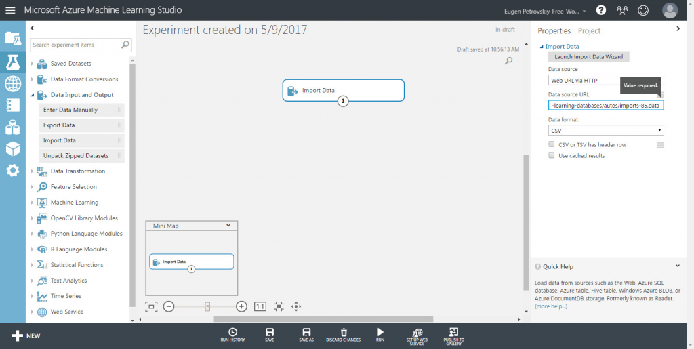Viewport: 694px width, 349px height.
Task: Click Set Up Web Service
Action: coord(417,336)
